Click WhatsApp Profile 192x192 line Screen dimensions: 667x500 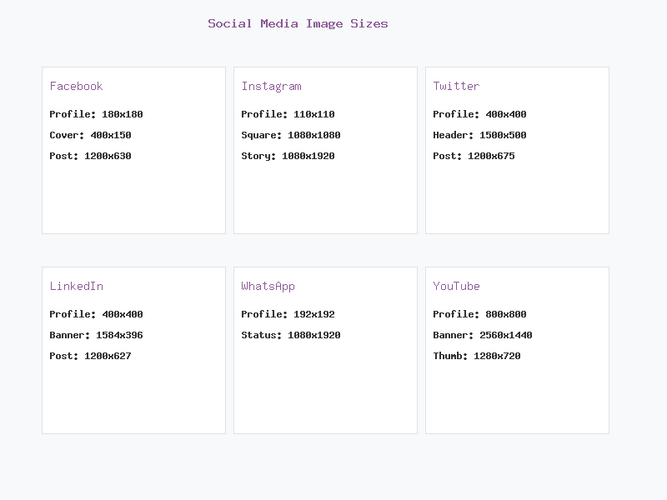click(x=288, y=314)
